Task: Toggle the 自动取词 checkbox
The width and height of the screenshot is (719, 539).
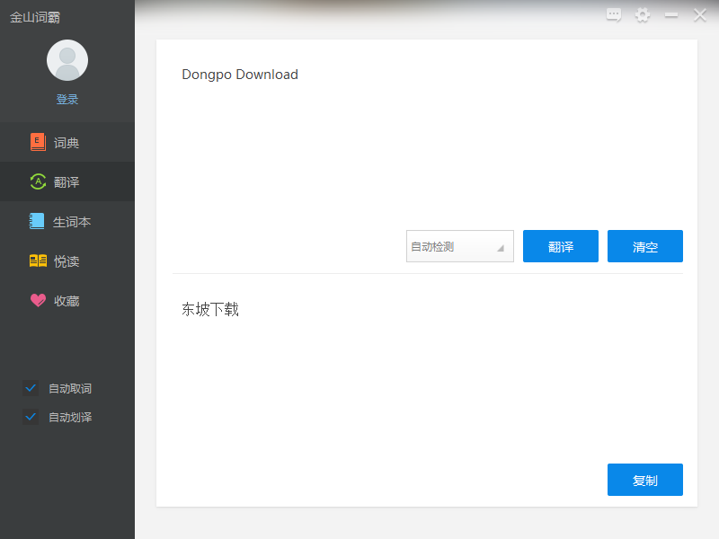Action: click(31, 388)
